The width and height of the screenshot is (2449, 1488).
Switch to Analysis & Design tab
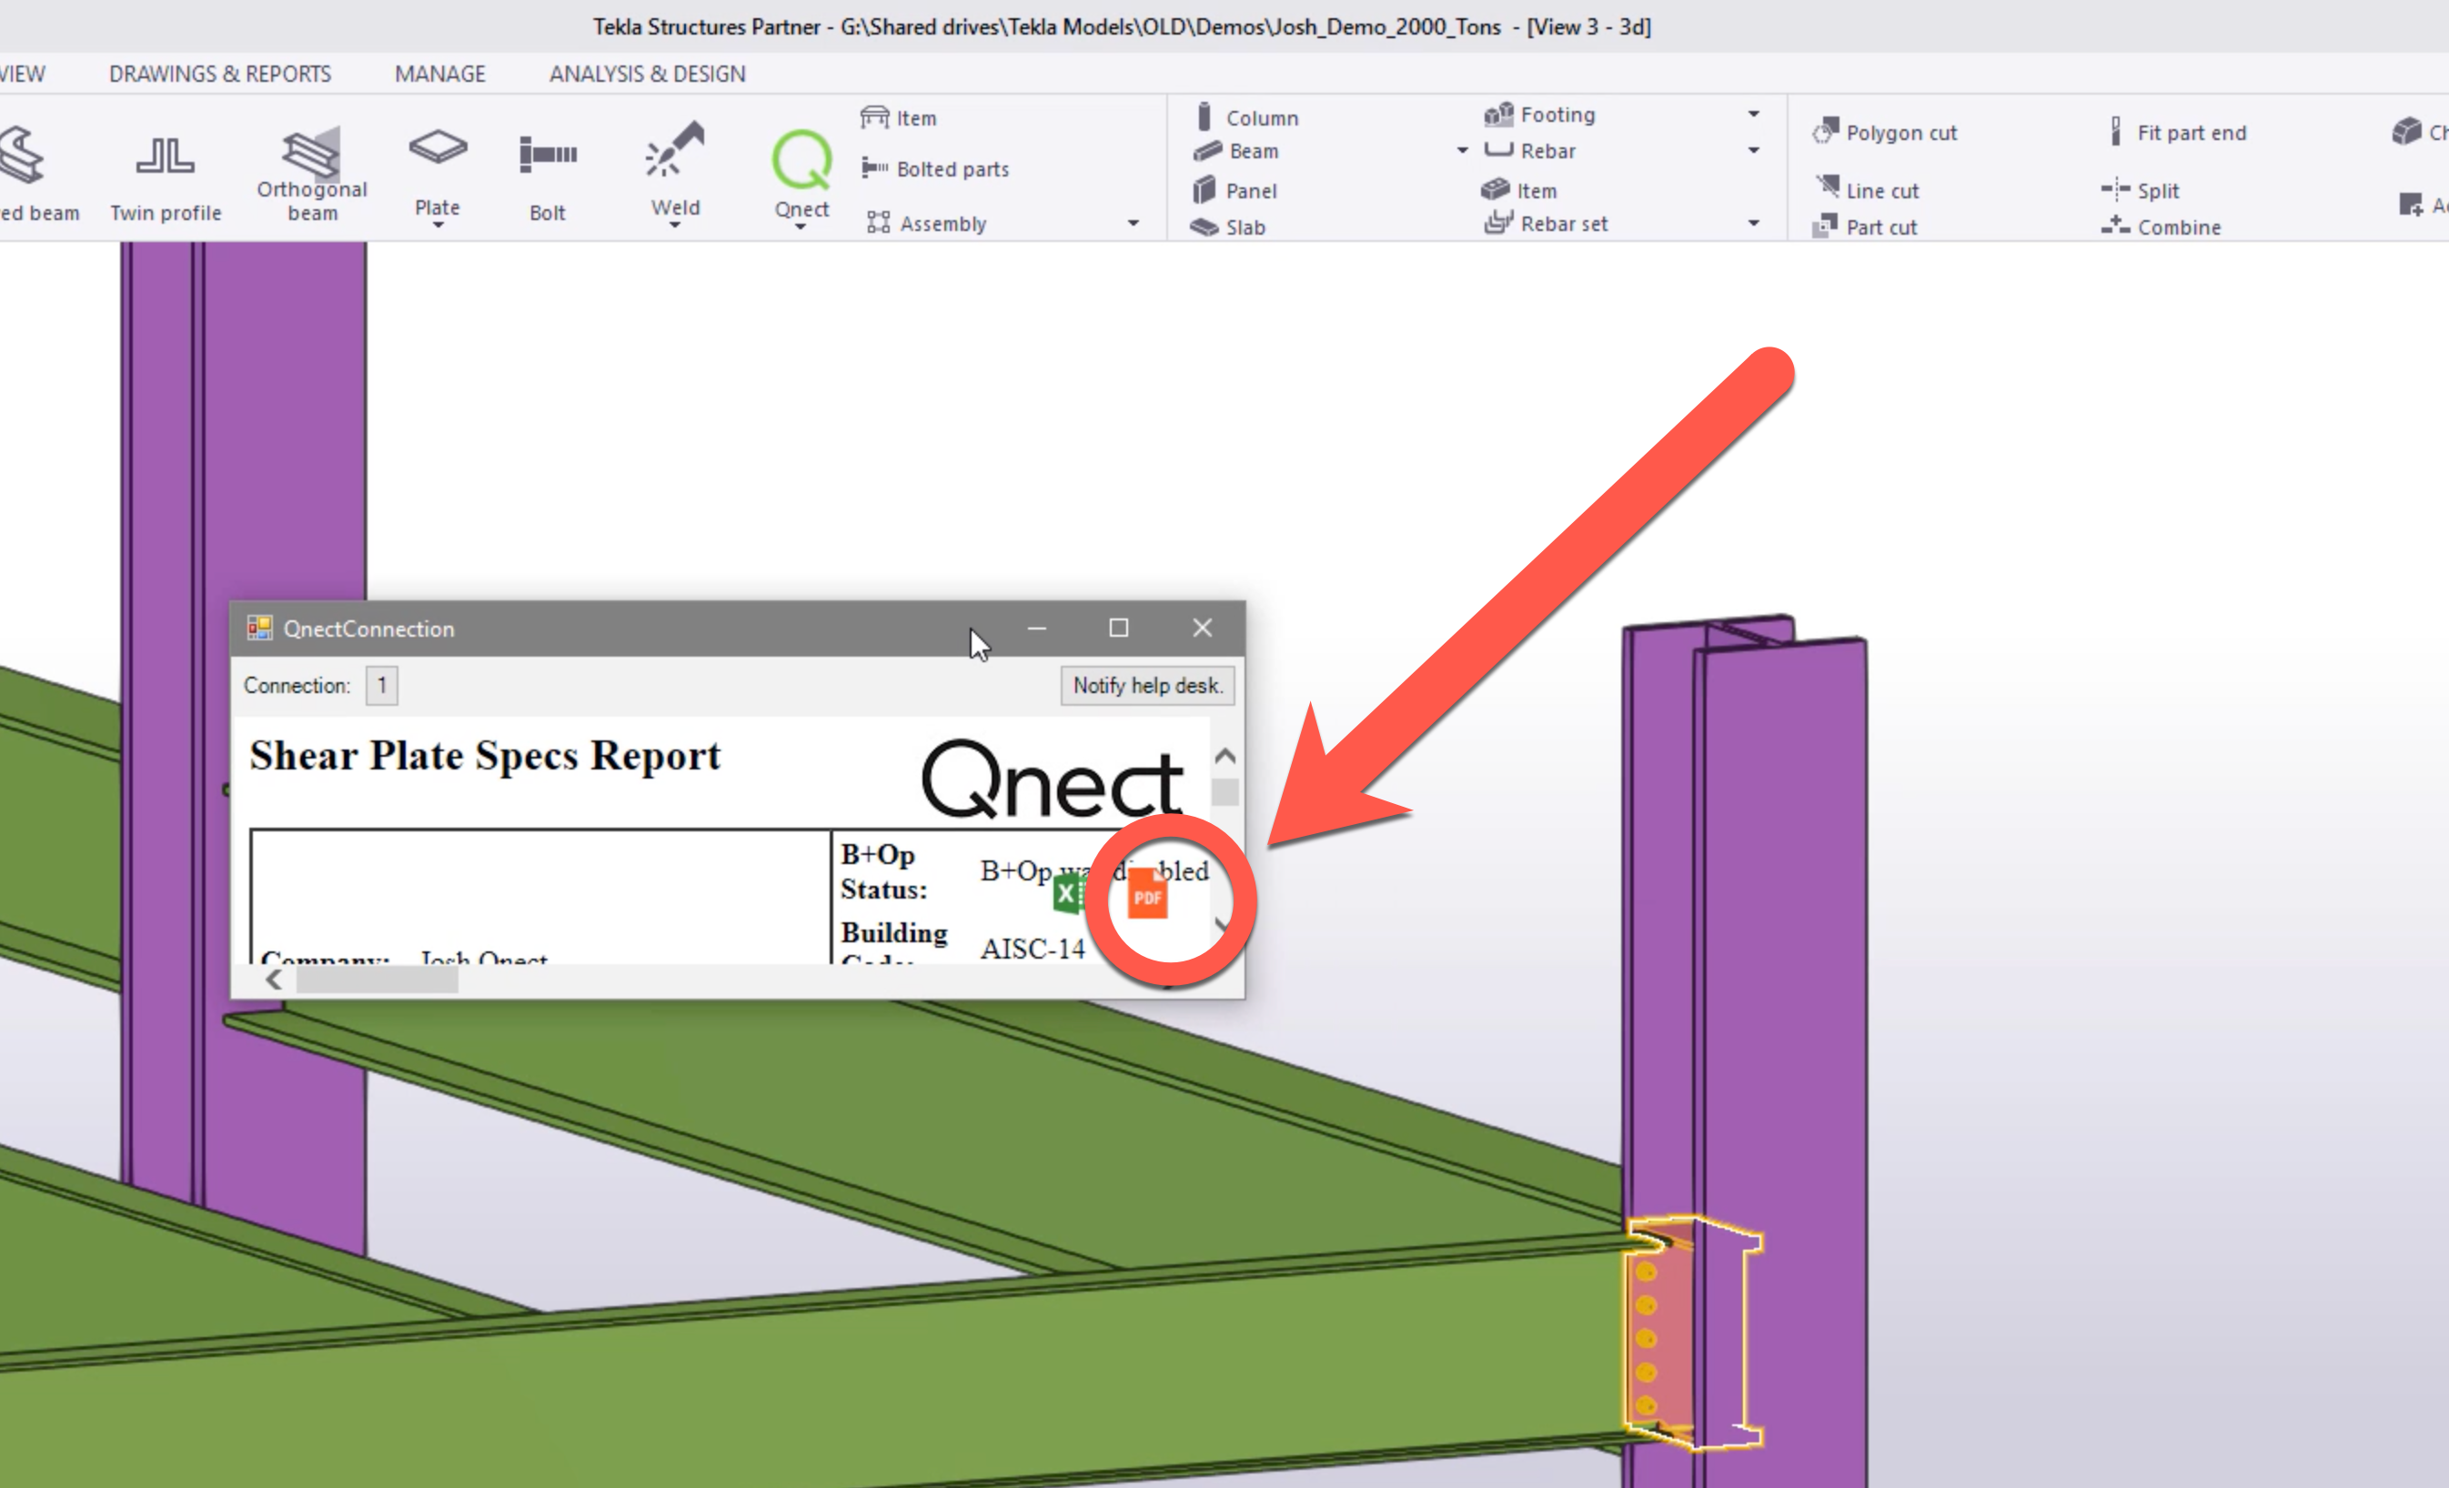647,74
